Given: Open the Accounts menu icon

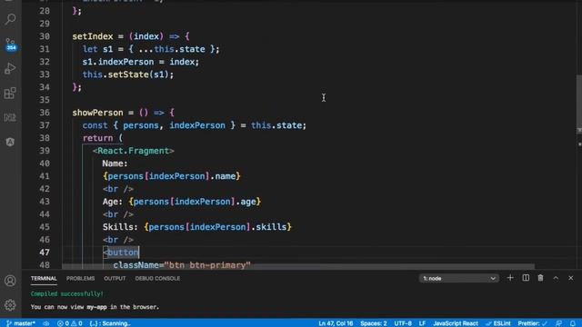Looking at the screenshot, I should tap(10, 281).
